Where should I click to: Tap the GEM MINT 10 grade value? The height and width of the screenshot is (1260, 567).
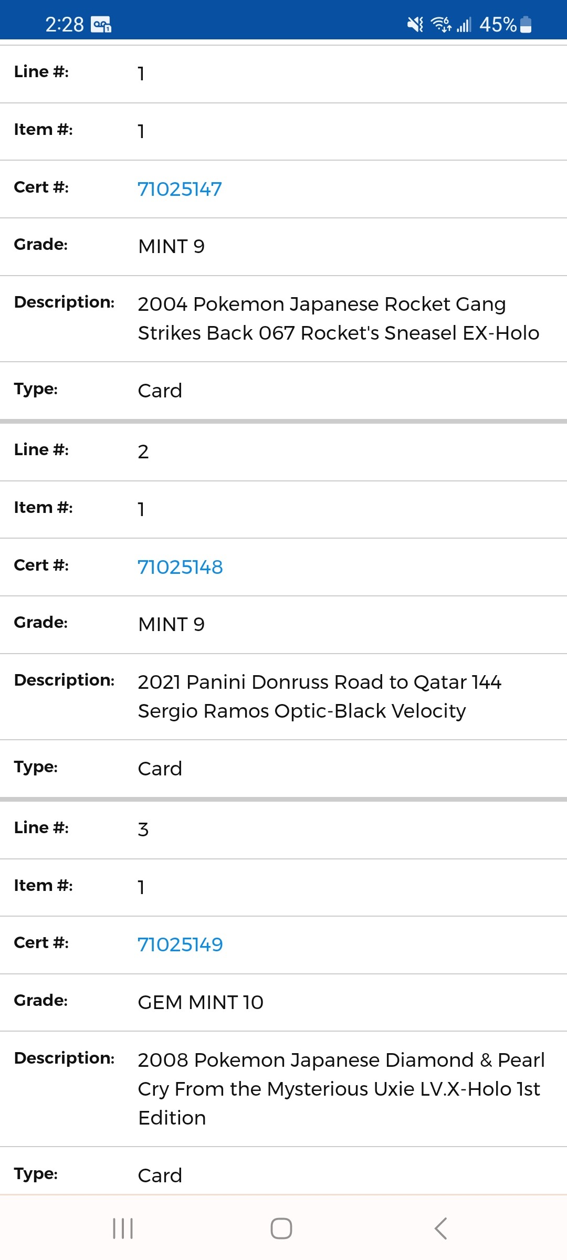201,1002
